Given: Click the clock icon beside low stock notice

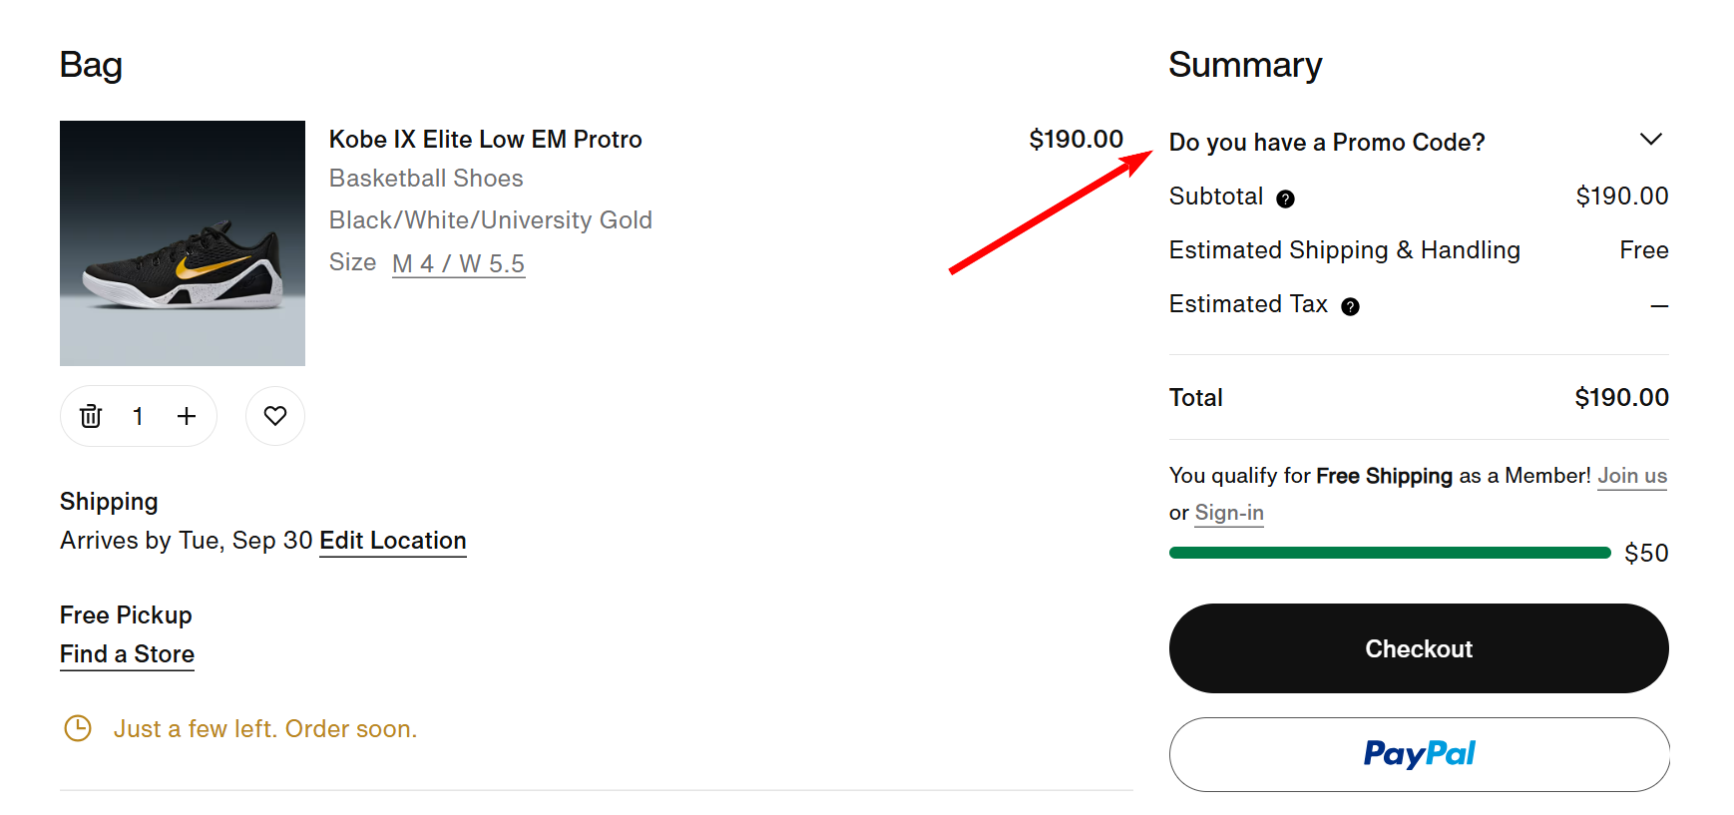Looking at the screenshot, I should (78, 728).
